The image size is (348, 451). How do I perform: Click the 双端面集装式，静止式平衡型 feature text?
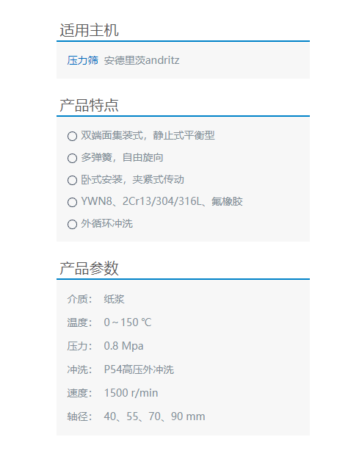coord(148,135)
